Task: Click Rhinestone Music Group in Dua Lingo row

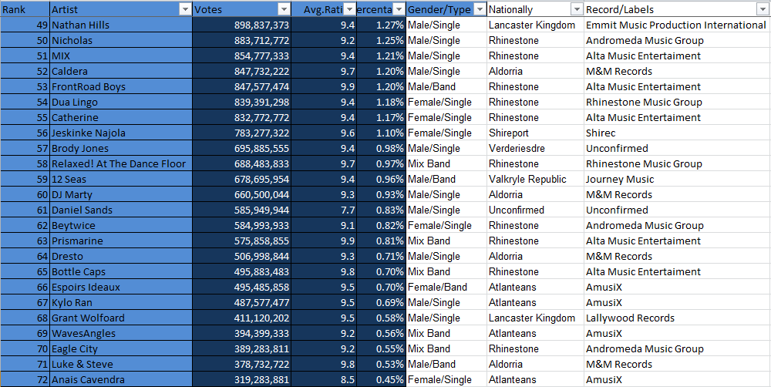Action: [x=678, y=103]
